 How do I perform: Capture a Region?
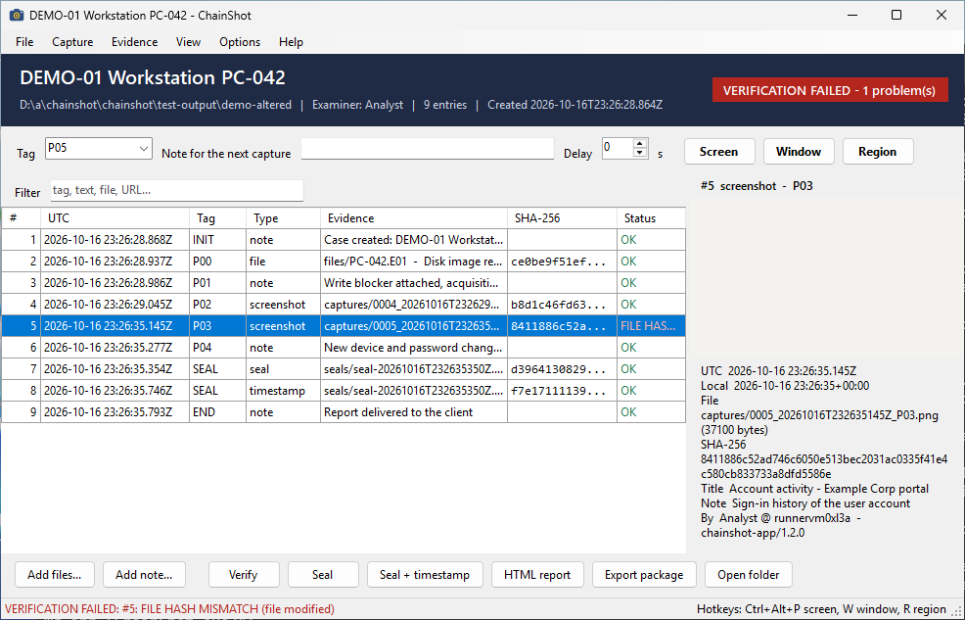(878, 152)
